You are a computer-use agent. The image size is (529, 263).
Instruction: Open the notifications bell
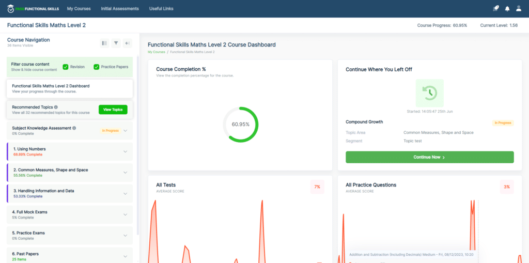tap(507, 9)
